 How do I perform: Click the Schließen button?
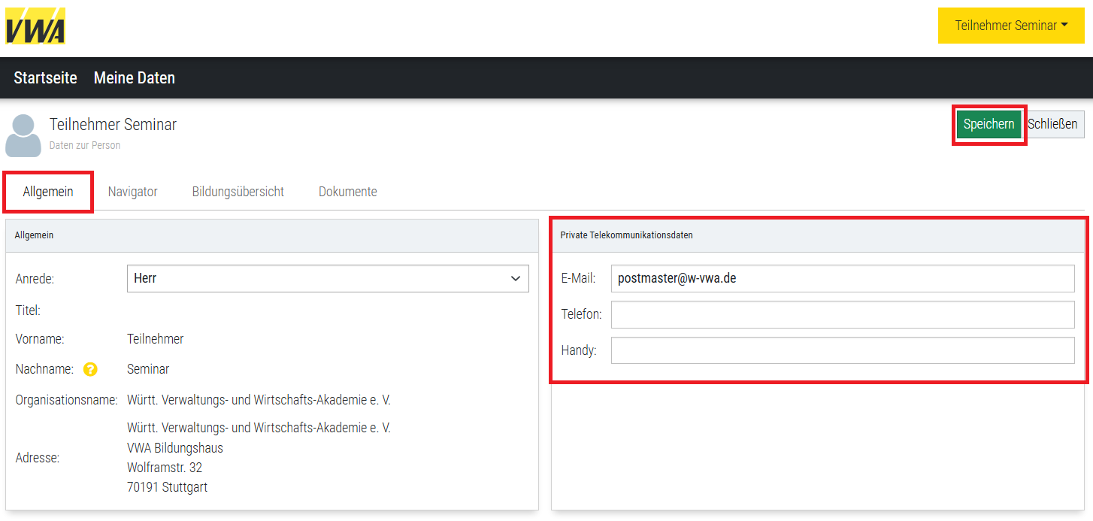(1052, 124)
